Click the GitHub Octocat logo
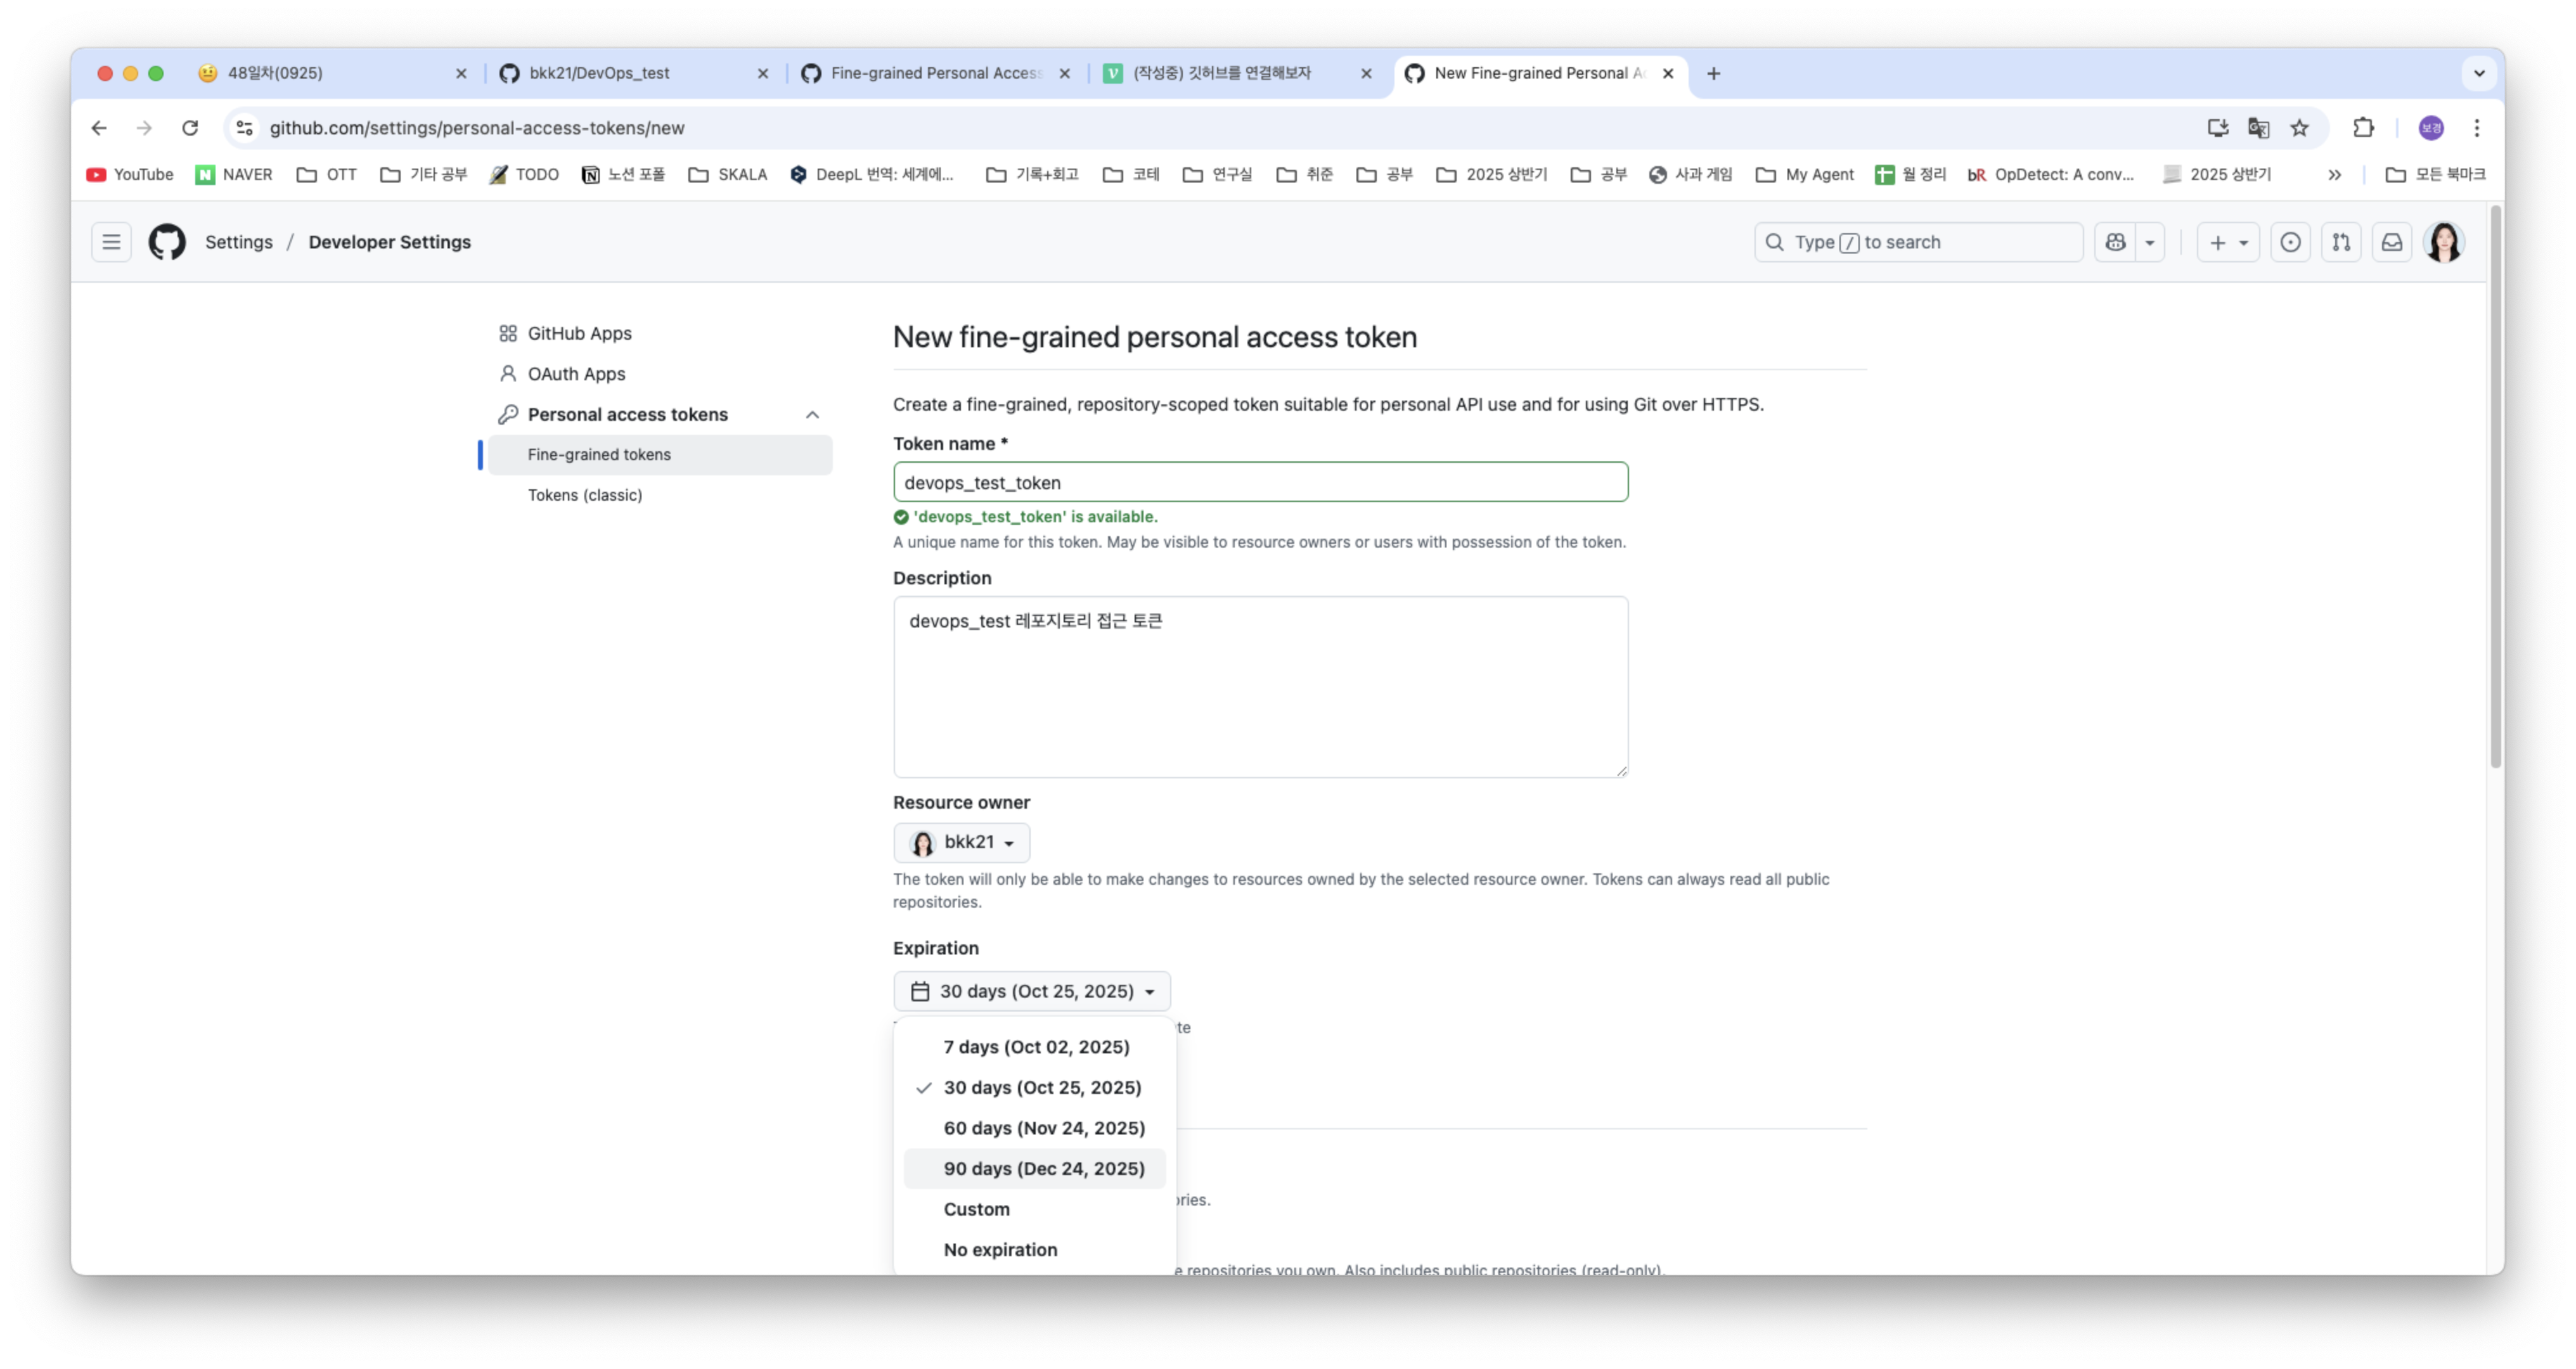Image resolution: width=2576 pixels, height=1369 pixels. tap(167, 242)
